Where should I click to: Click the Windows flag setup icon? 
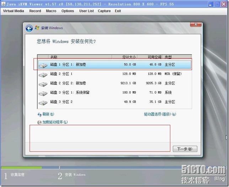(37, 28)
